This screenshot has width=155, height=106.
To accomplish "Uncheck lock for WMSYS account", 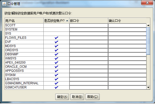I will 56,58.
